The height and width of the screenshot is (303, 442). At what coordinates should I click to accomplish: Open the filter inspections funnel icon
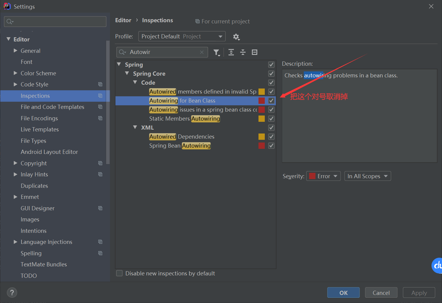click(x=217, y=52)
